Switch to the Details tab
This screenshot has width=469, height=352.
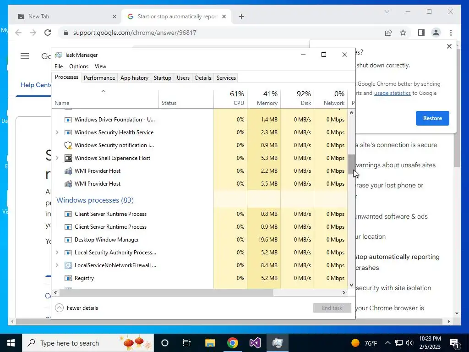point(203,78)
